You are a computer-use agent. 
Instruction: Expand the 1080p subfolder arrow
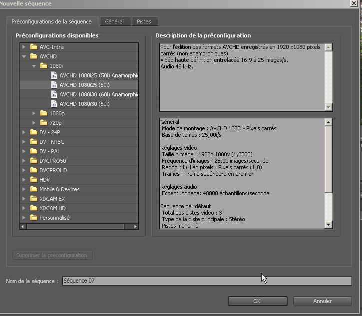tap(34, 113)
